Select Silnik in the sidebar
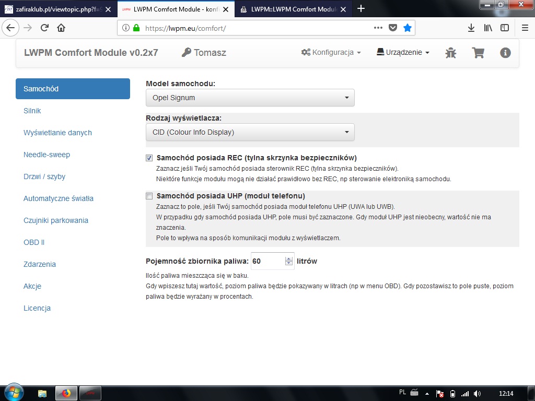 click(32, 111)
